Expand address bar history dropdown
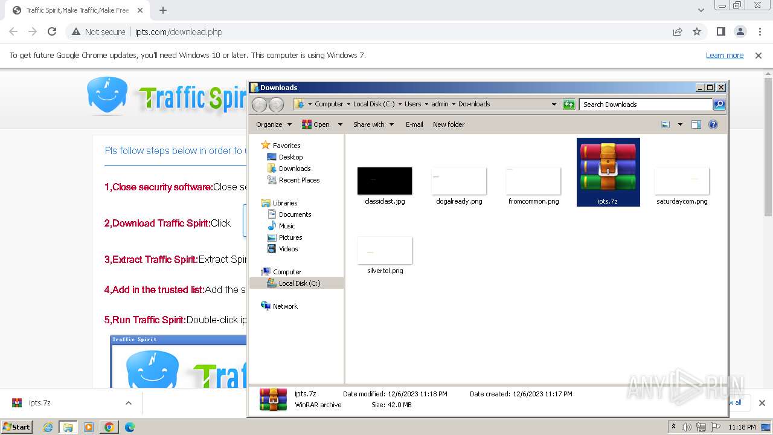Viewport: 773px width, 435px height. [554, 105]
